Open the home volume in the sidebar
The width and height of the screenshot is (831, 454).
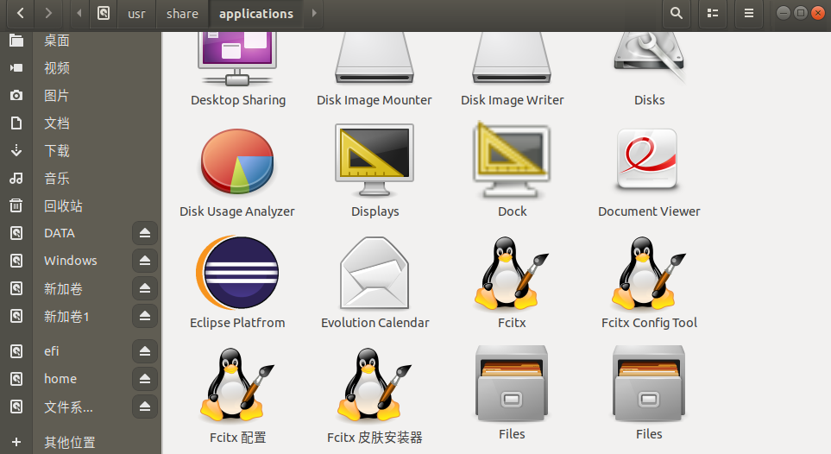[60, 379]
